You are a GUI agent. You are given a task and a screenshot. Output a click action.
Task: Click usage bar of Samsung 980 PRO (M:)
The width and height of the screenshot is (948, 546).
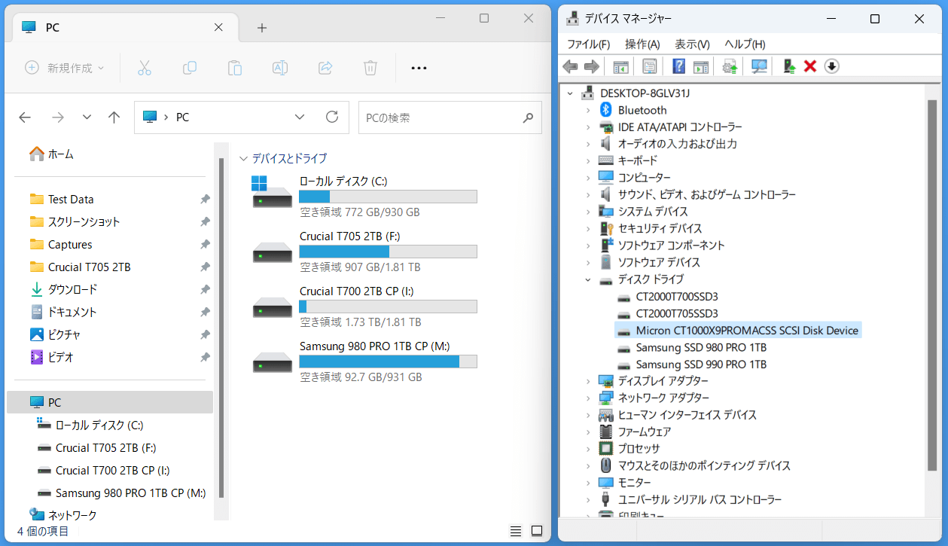(x=388, y=361)
